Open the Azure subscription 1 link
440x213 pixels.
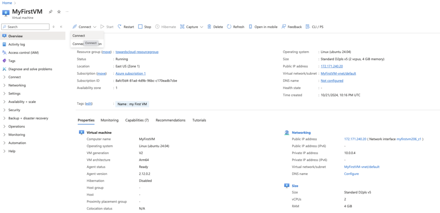tap(131, 73)
